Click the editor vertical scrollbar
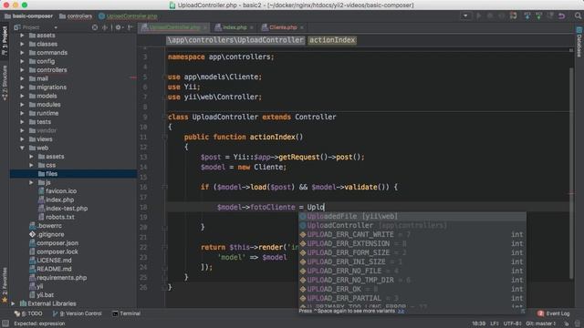The width and height of the screenshot is (584, 328). pyautogui.click(x=571, y=173)
